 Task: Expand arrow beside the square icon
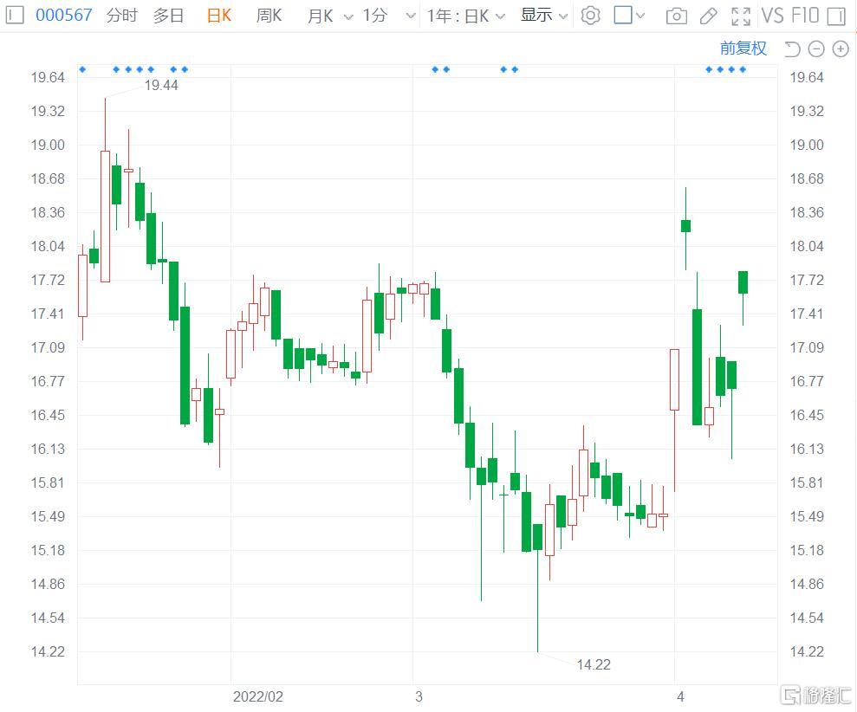640,16
